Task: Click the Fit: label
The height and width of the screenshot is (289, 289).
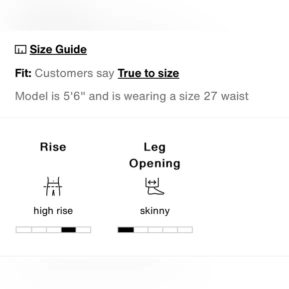Action: point(23,73)
